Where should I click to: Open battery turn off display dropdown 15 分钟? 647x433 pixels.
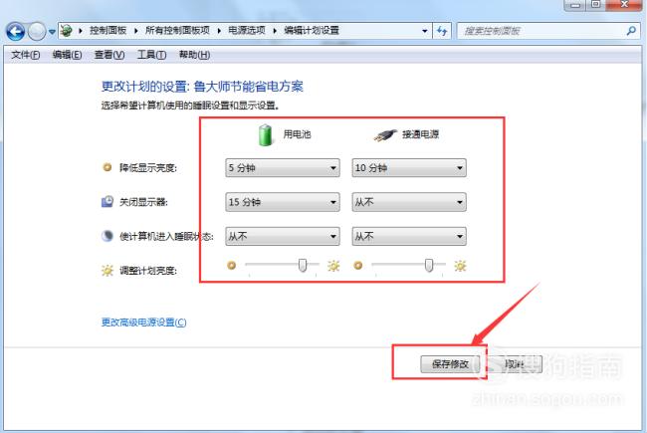(283, 202)
